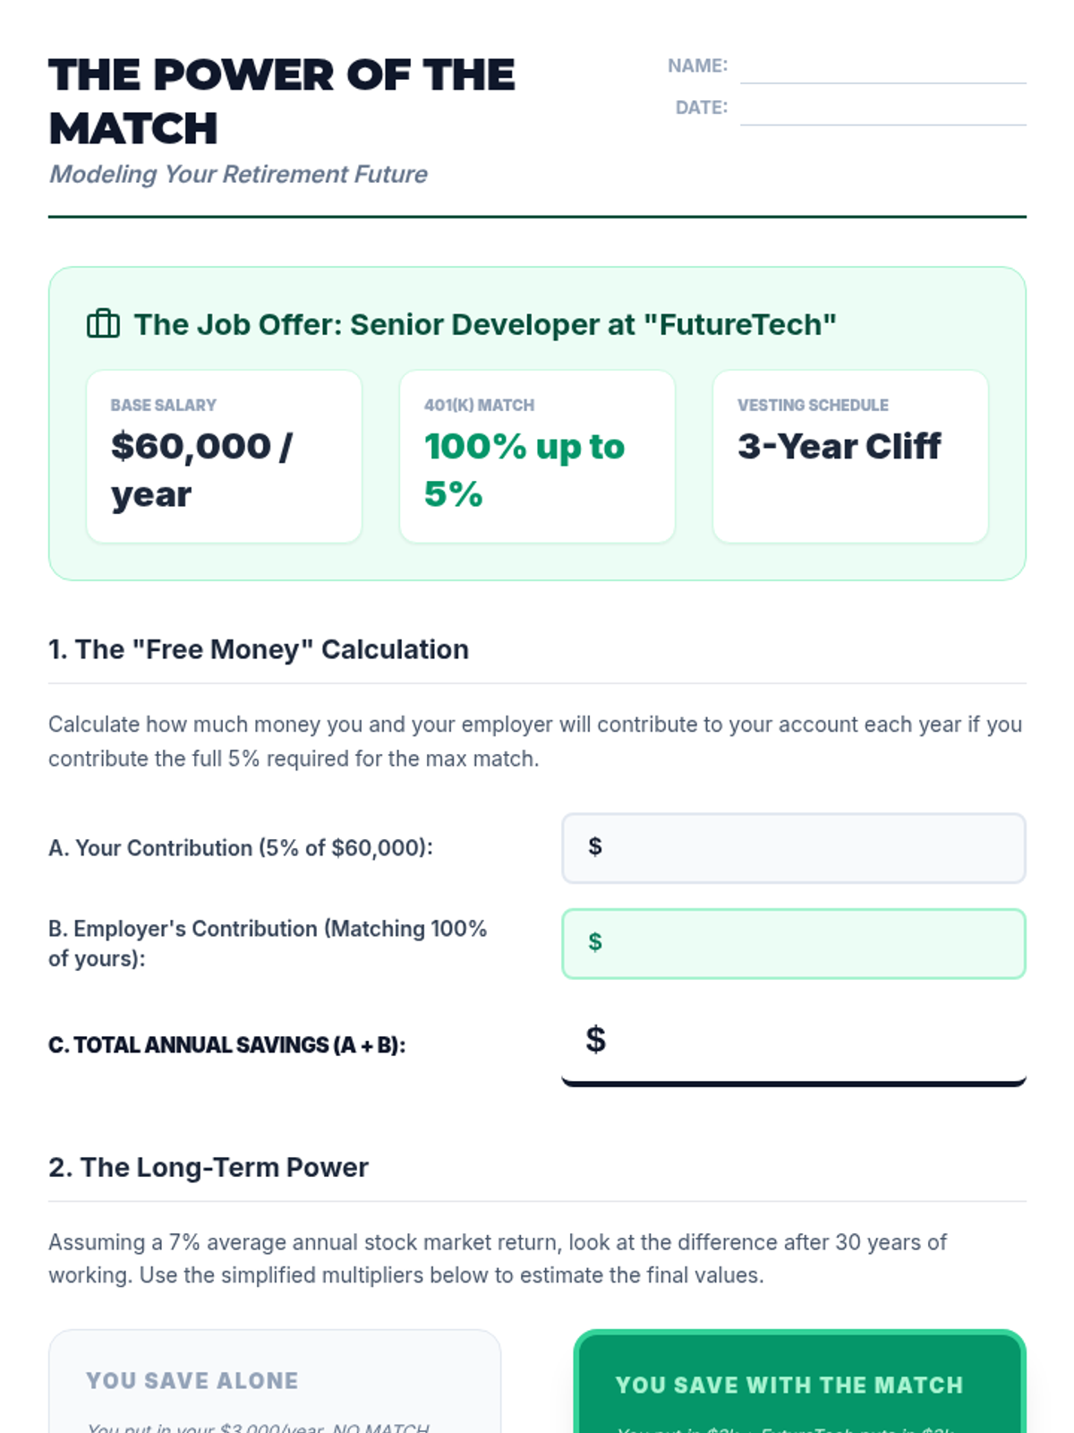Image resolution: width=1074 pixels, height=1433 pixels.
Task: Click the You Save Alone heading
Action: 192,1381
